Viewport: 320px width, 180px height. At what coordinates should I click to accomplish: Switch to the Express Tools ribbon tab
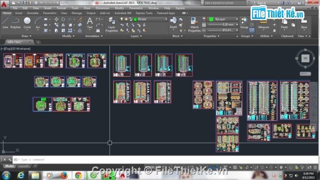144,13
